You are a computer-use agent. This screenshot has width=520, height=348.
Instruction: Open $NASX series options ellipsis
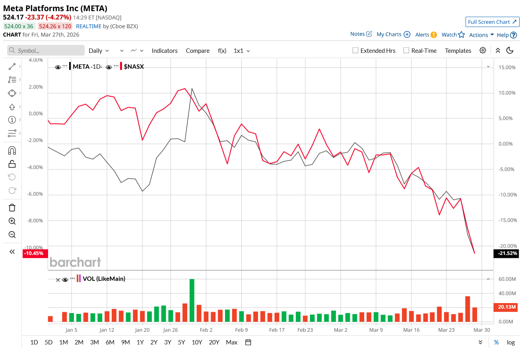click(116, 66)
